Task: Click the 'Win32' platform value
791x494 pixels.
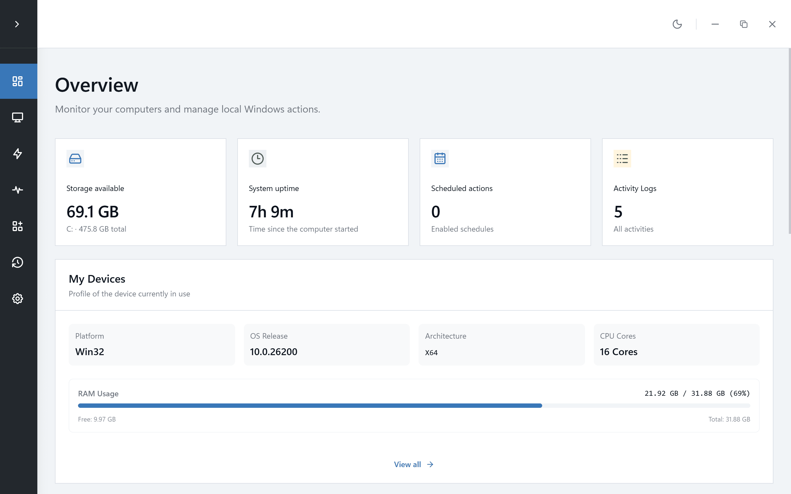Action: (x=90, y=352)
